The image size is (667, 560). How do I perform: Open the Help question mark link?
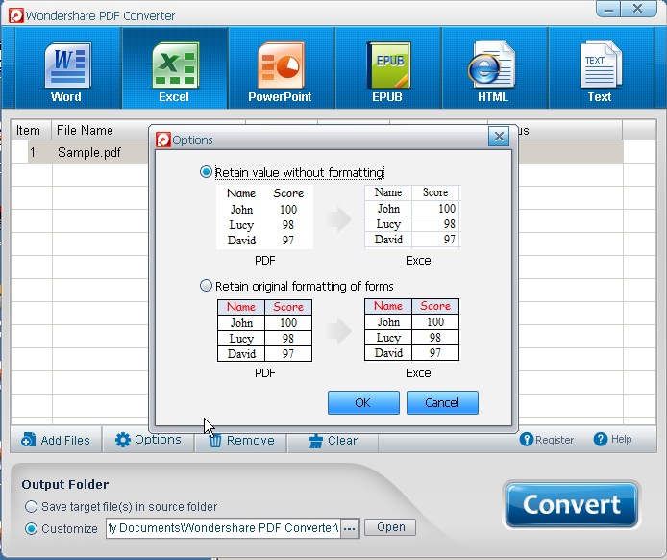click(x=612, y=439)
